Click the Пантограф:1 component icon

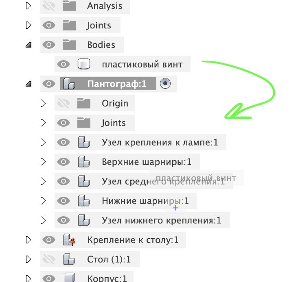(69, 84)
